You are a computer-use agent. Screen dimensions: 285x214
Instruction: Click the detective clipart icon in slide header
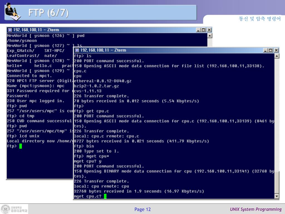(13, 12)
